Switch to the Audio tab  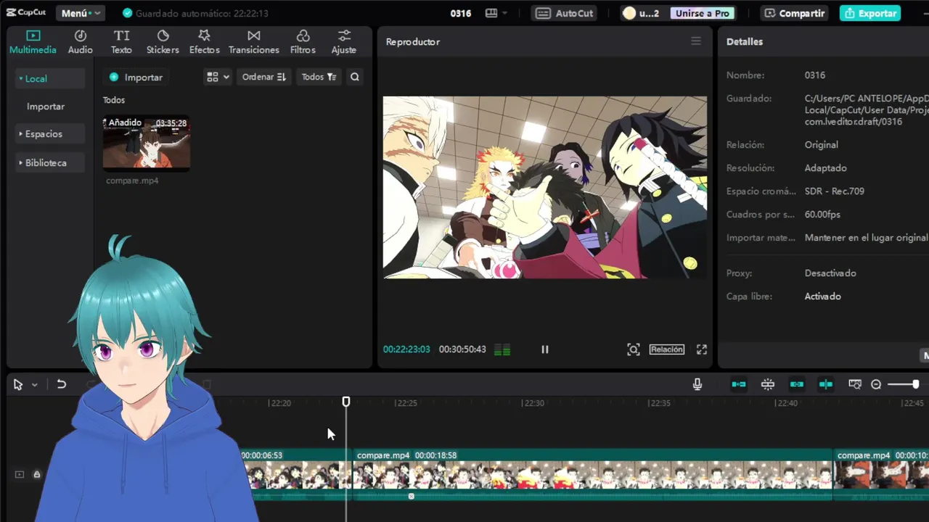pyautogui.click(x=81, y=42)
